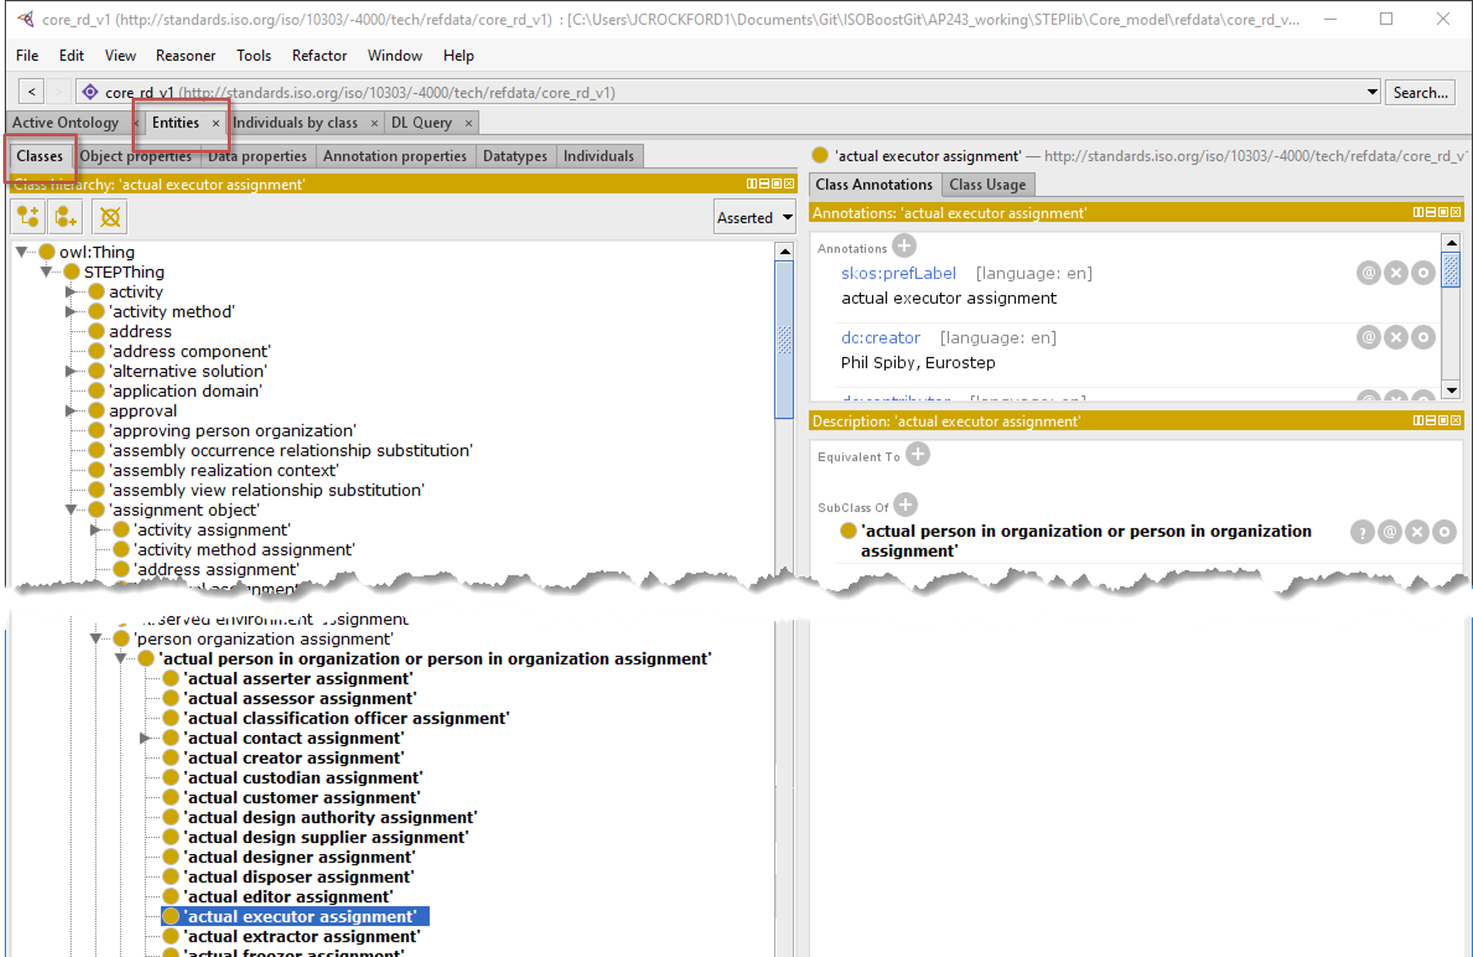Collapse the 'assignment object' tree node
This screenshot has height=957, width=1473.
click(x=71, y=510)
